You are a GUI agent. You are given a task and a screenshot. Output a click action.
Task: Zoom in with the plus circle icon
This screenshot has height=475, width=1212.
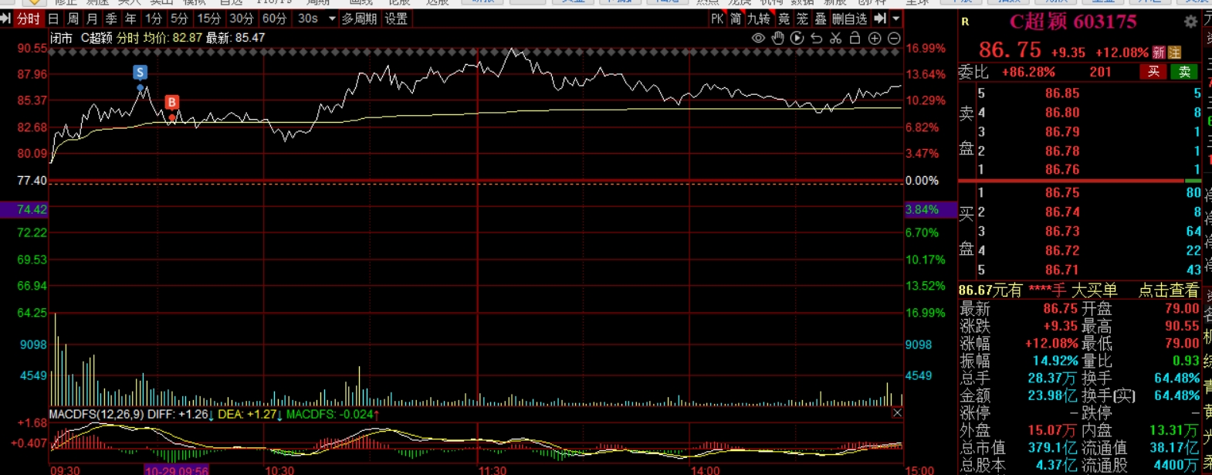coord(875,38)
